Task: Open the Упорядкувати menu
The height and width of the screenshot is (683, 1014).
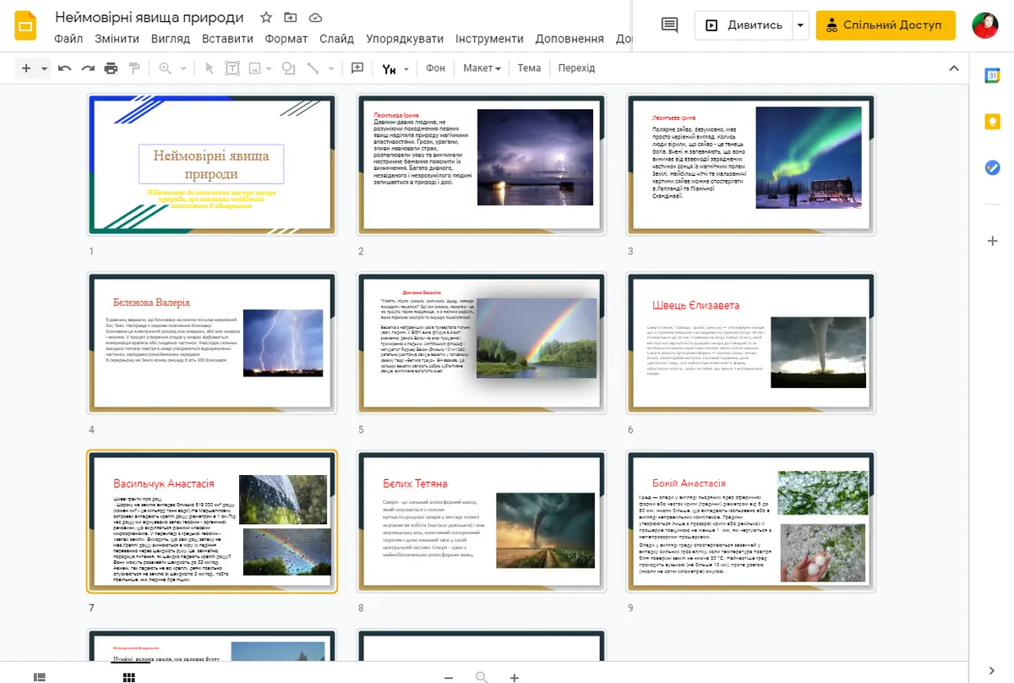Action: pyautogui.click(x=405, y=39)
